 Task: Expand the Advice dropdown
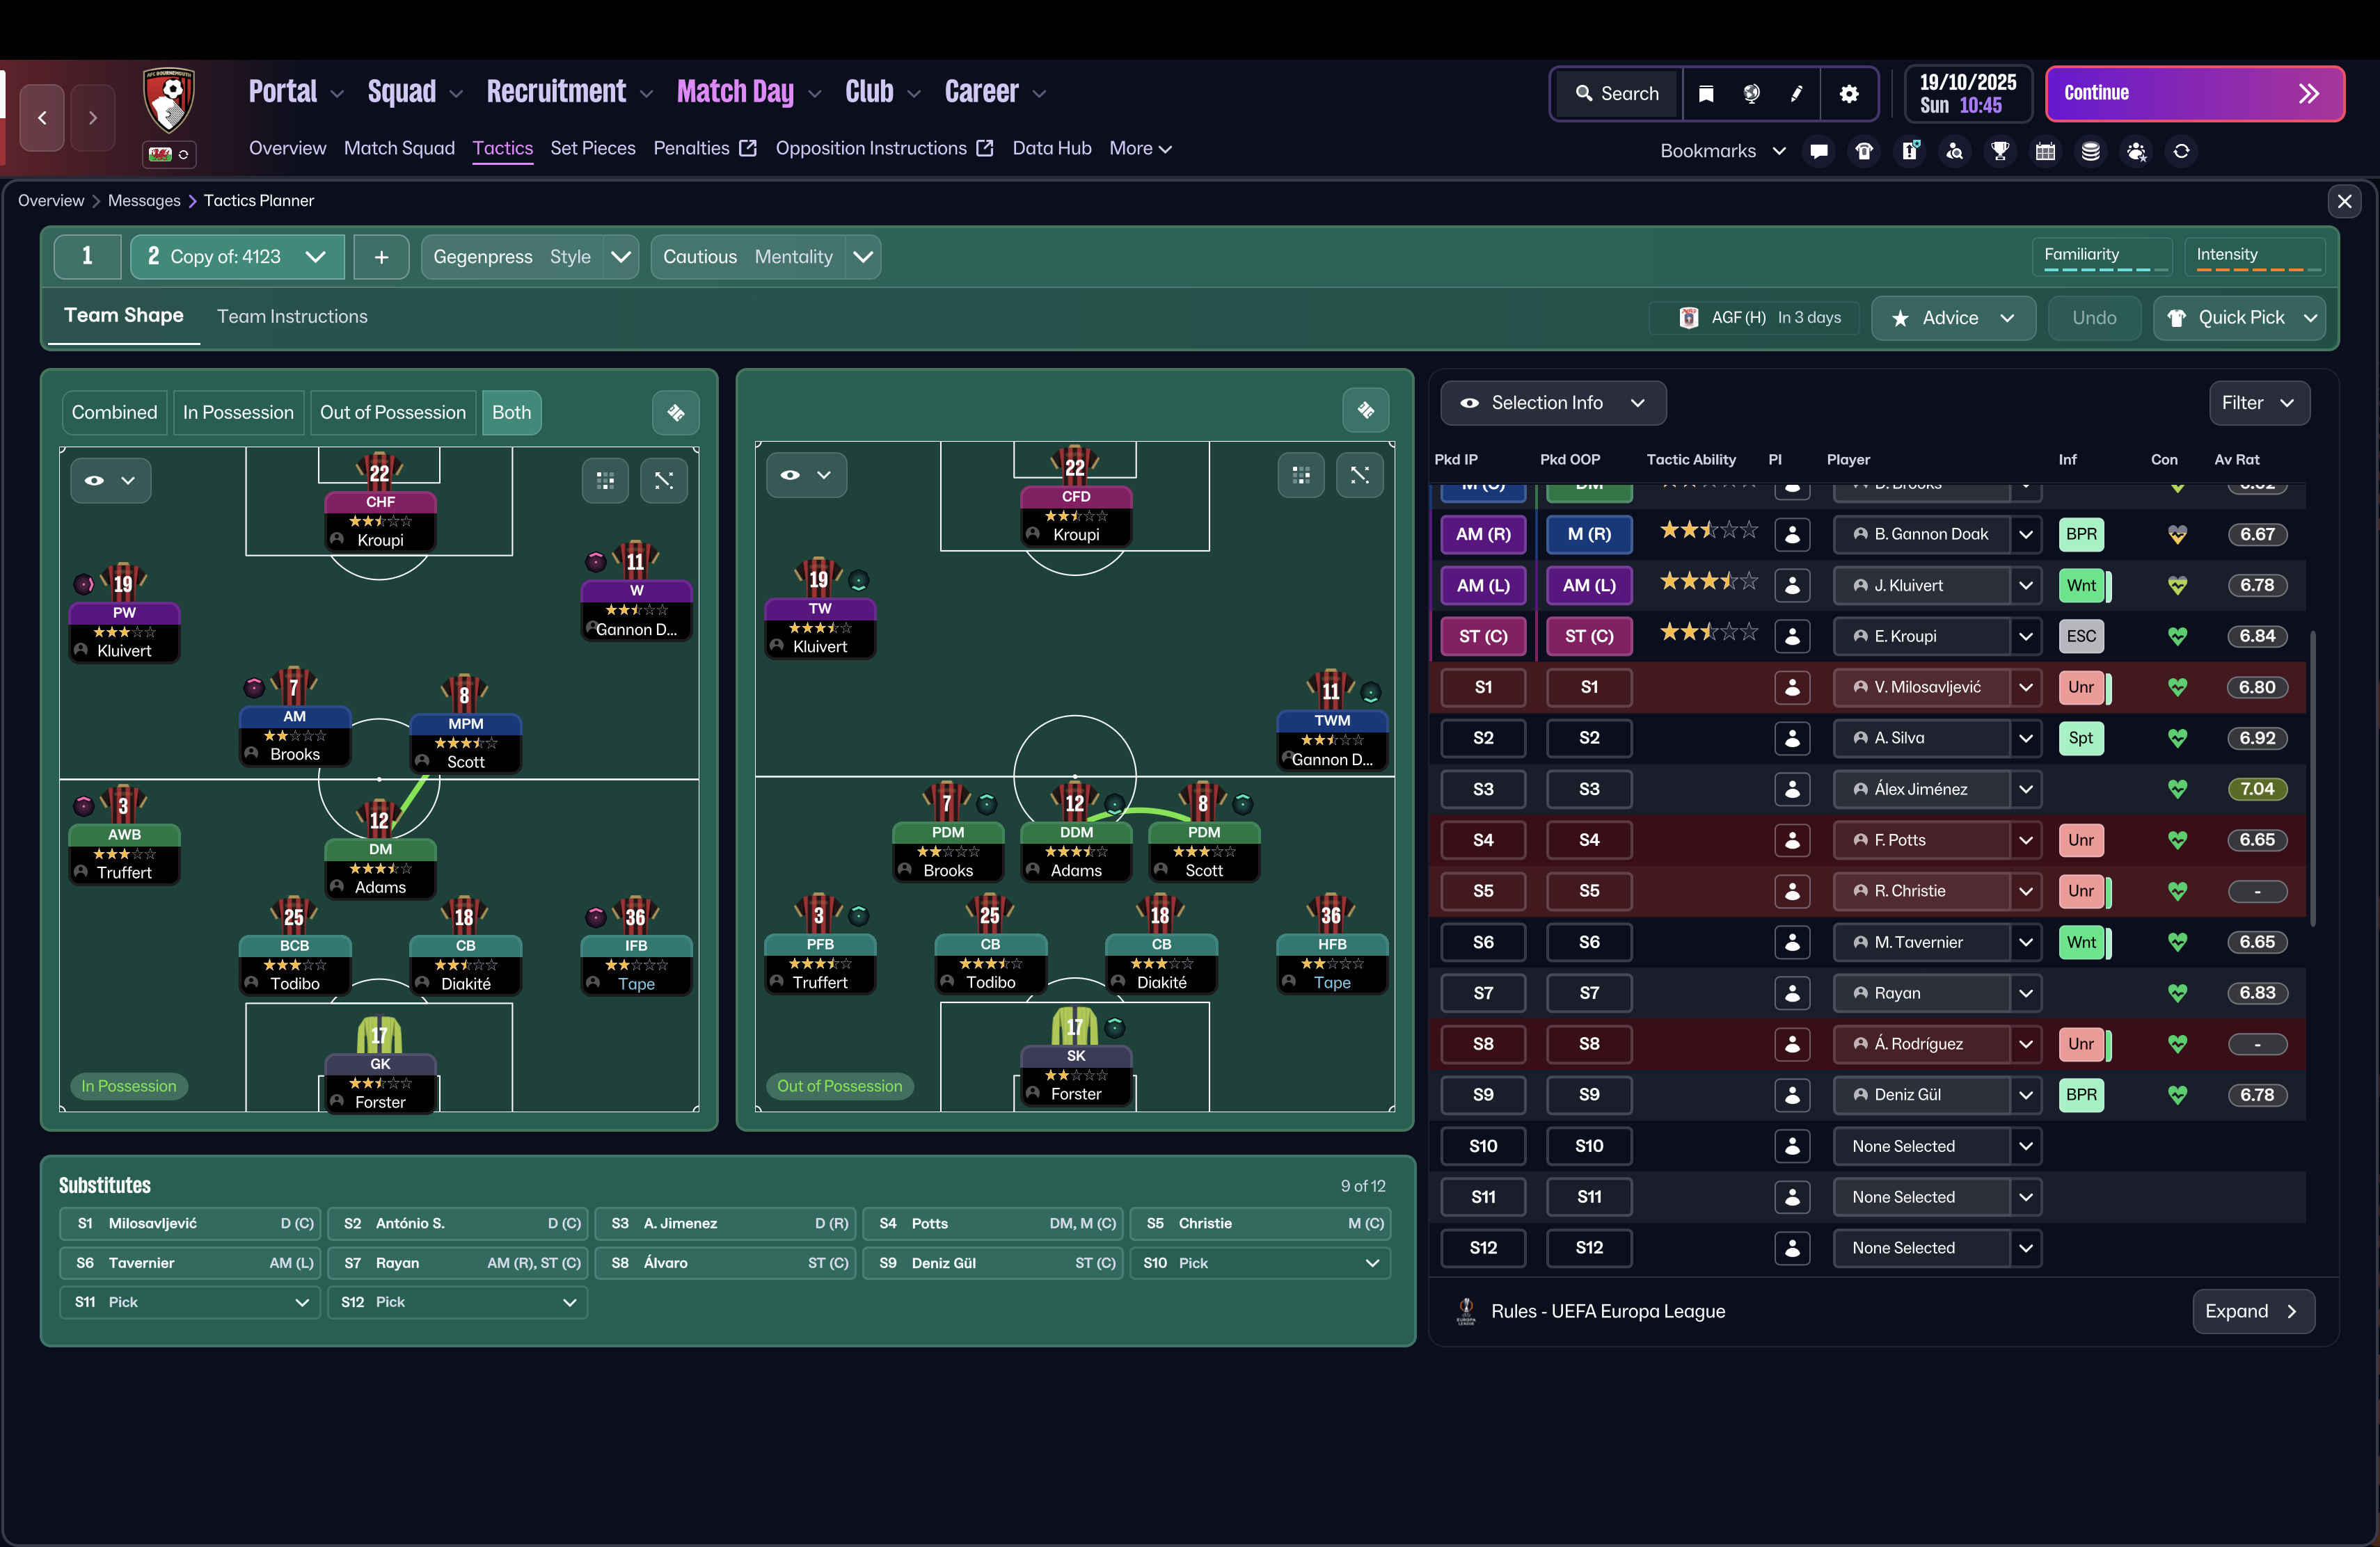(1954, 318)
